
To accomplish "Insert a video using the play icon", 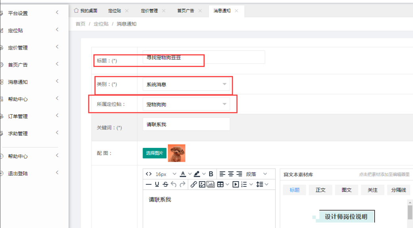I will 236,184.
